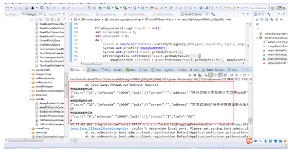
Task: Click the skip all breakpoints toolbar icon
Action: click(48, 8)
